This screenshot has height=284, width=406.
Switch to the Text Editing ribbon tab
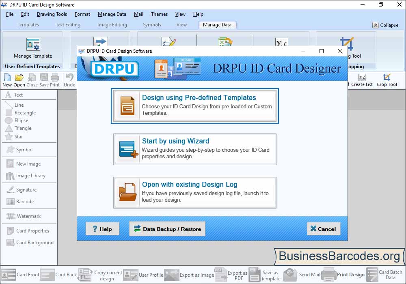(68, 25)
